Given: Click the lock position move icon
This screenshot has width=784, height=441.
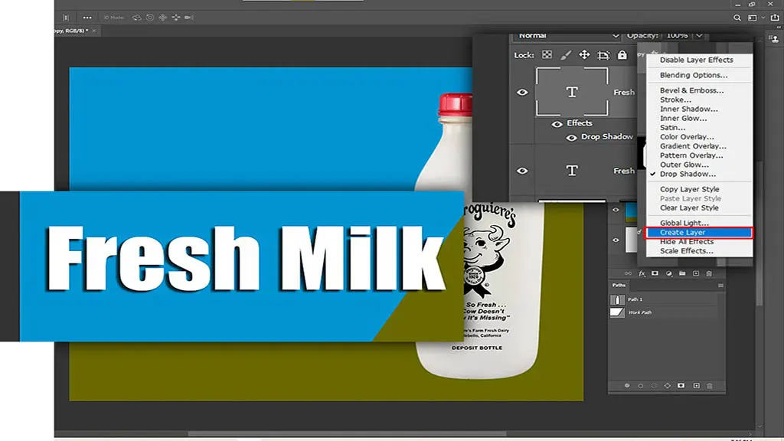Looking at the screenshot, I should click(584, 54).
